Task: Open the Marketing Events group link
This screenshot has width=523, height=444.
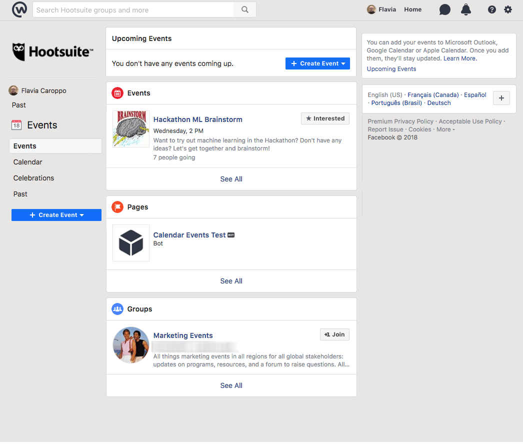Action: point(183,335)
